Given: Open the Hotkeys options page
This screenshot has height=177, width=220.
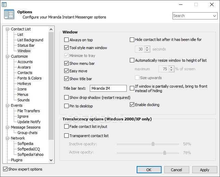Looking at the screenshot, I should pyautogui.click(x=24, y=84).
